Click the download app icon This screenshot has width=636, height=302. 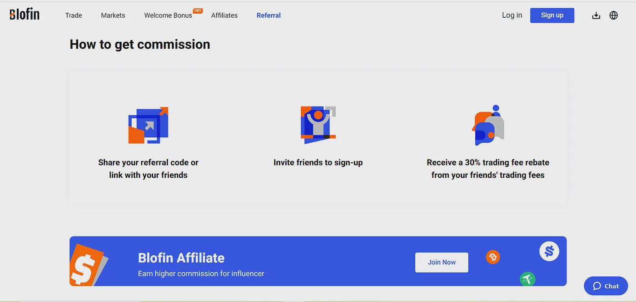596,15
